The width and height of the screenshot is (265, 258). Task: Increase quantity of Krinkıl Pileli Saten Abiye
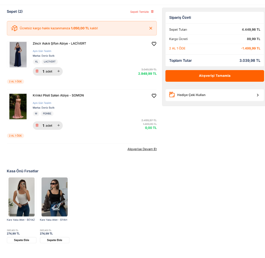pyautogui.click(x=59, y=125)
